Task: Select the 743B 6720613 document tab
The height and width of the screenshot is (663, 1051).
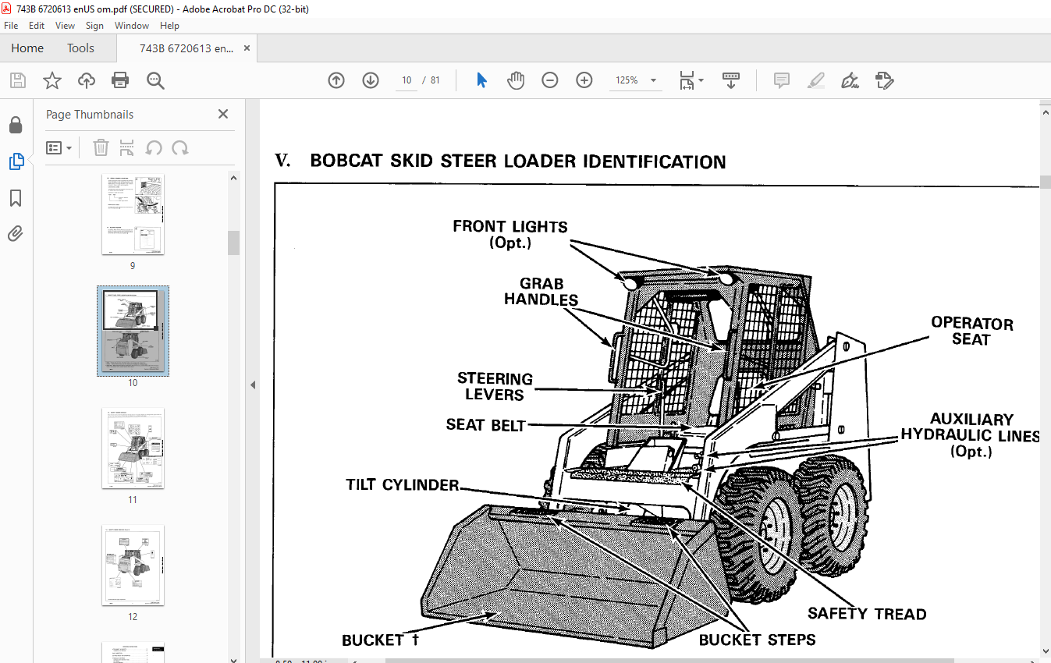Action: pos(186,48)
